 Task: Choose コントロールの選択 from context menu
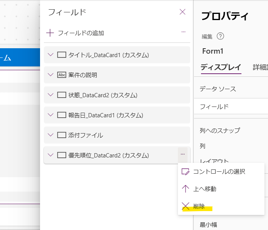click(221, 172)
